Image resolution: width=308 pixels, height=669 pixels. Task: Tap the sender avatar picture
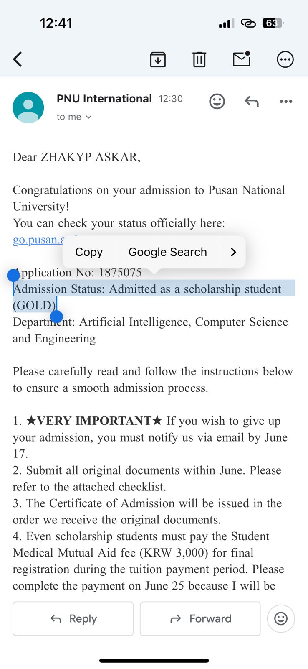28,107
